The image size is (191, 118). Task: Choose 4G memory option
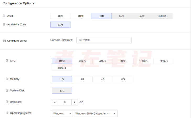tap(103, 79)
